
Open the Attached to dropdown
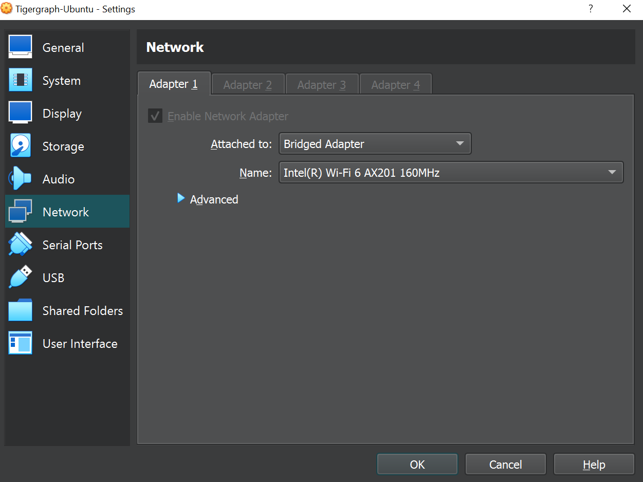coord(375,143)
